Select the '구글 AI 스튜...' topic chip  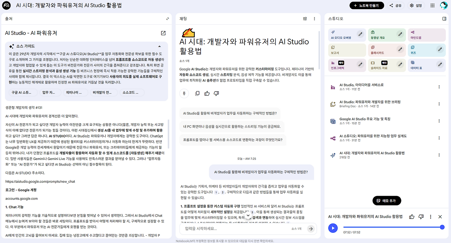[x=23, y=93]
